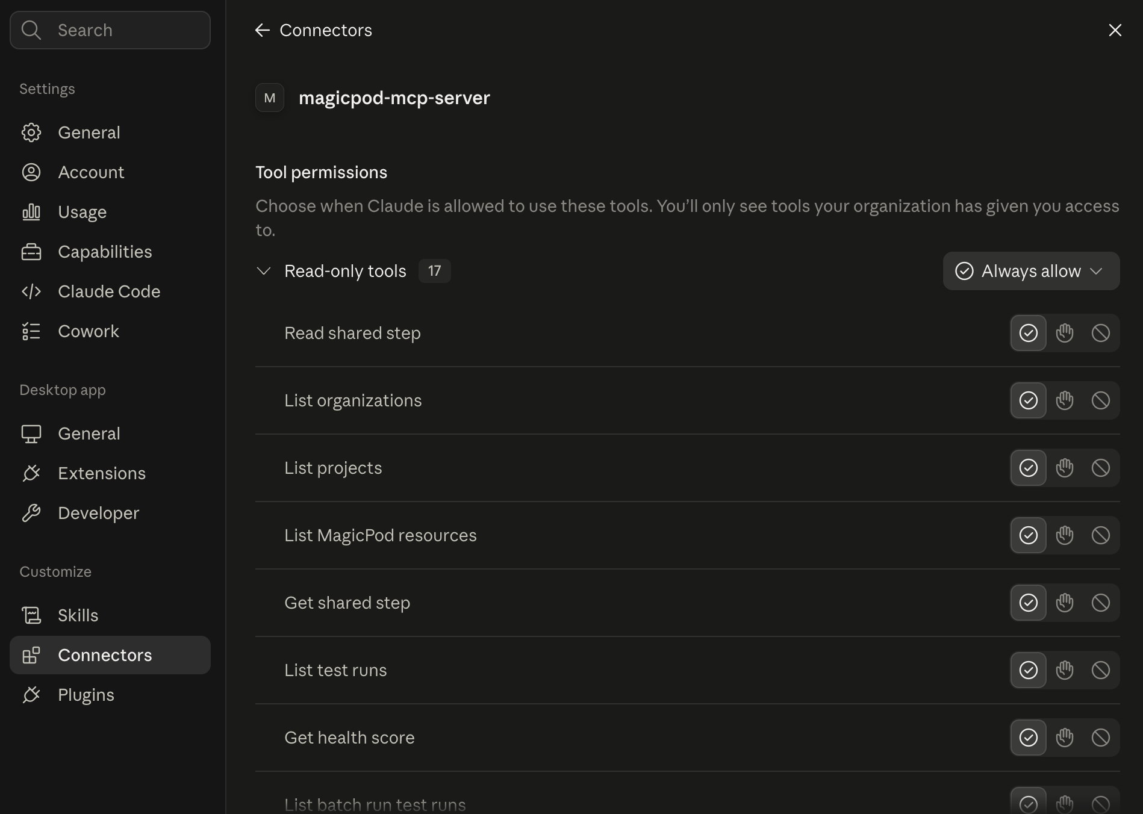
Task: Open Developer settings page
Action: pos(110,513)
